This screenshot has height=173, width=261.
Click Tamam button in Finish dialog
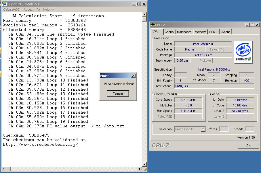click(118, 94)
